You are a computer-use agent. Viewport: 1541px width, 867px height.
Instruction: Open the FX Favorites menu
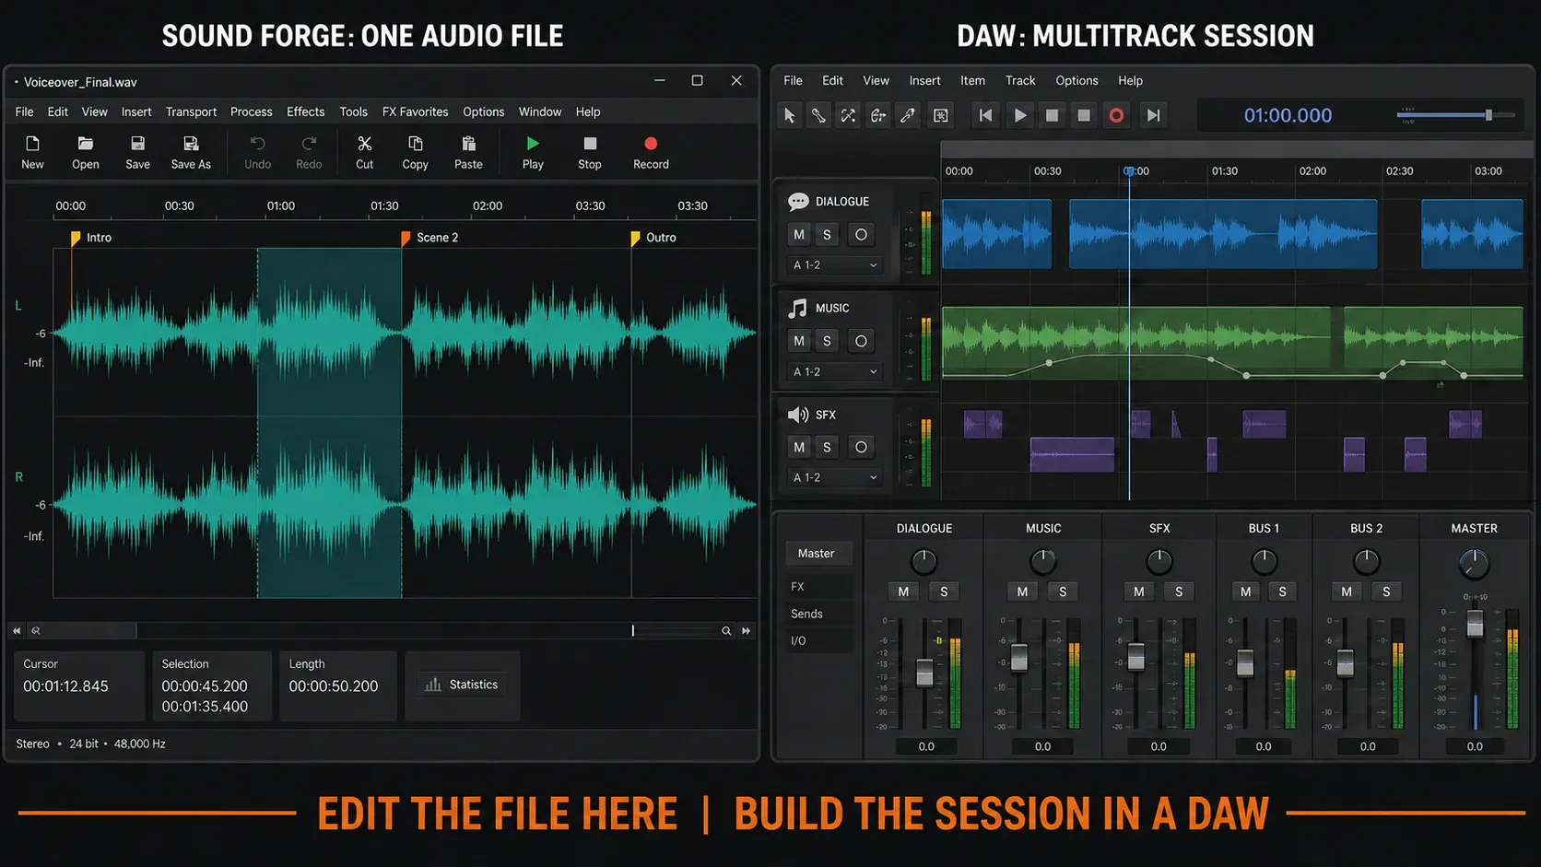click(415, 111)
